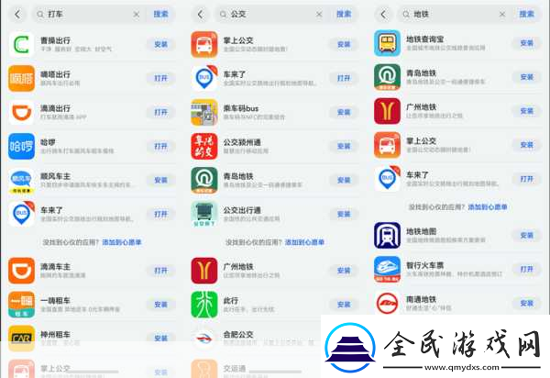Open the 滴滴车主 app icon
Viewport: 550px width, 378px height.
pyautogui.click(x=21, y=271)
